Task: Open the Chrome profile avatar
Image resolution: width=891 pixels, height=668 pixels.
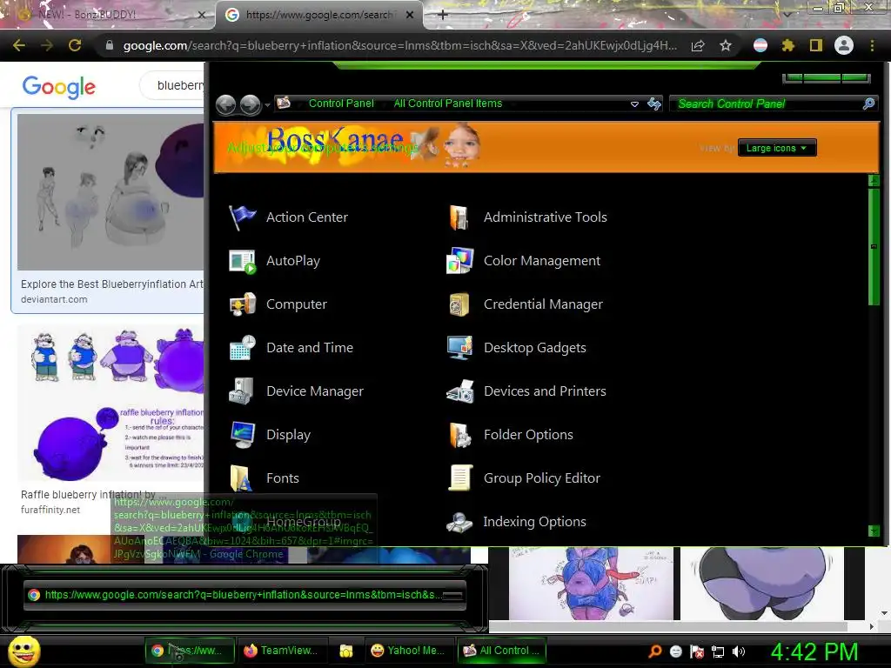Action: 844,45
